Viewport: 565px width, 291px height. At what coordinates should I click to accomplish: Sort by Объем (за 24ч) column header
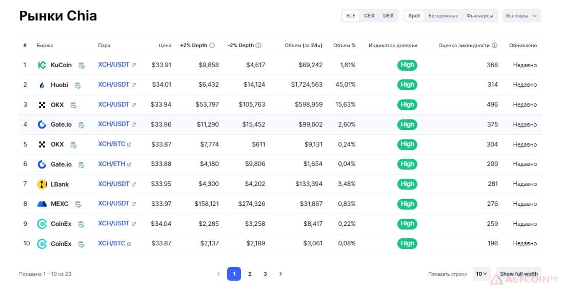[x=304, y=46]
